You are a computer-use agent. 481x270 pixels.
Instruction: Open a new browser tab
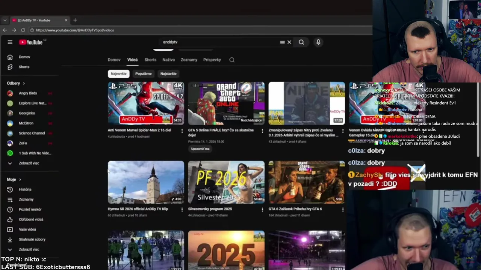pos(75,20)
